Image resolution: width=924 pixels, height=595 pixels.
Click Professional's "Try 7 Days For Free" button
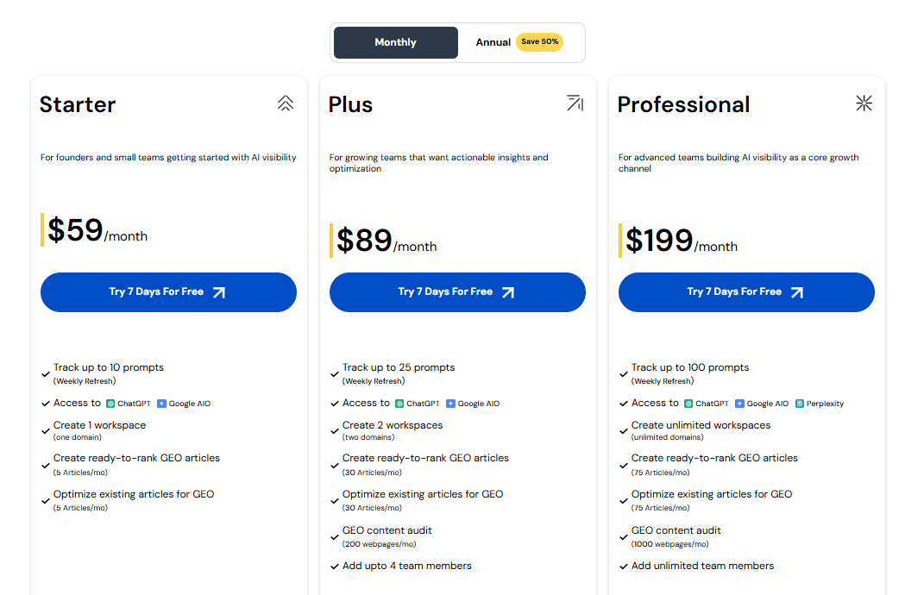click(x=745, y=291)
